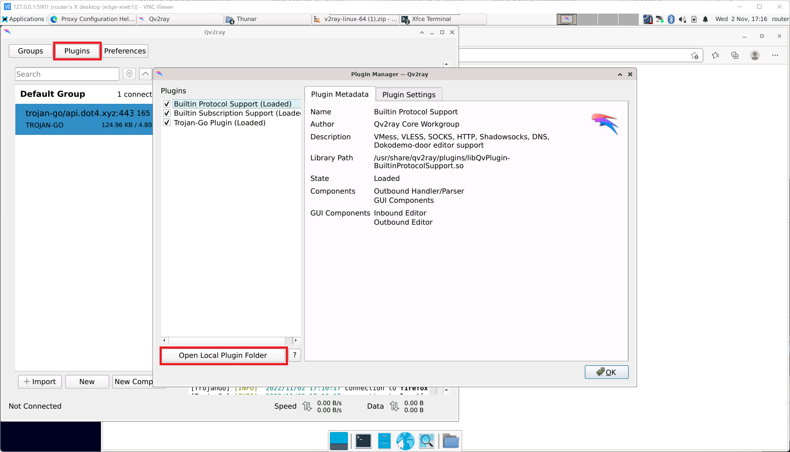The width and height of the screenshot is (790, 452).
Task: Confirm with the OK button
Action: click(x=606, y=372)
